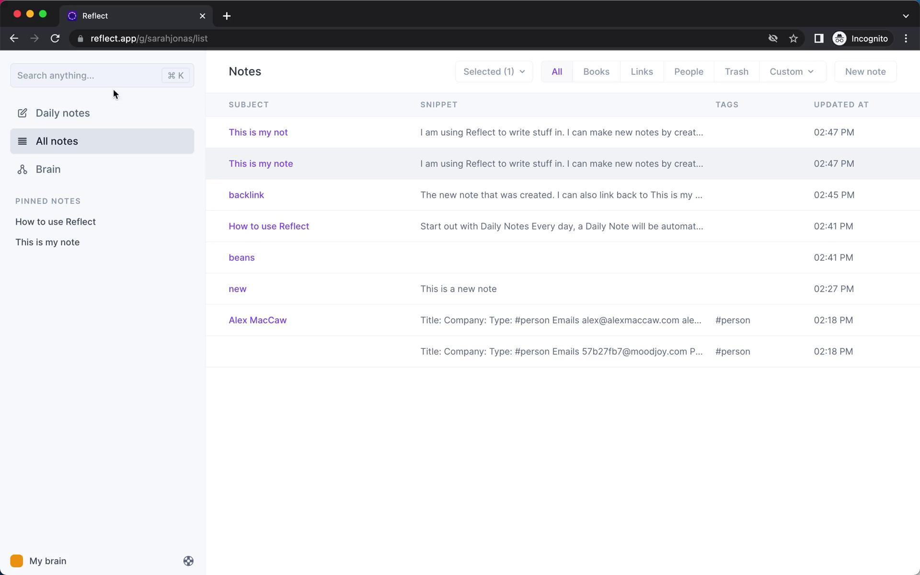This screenshot has height=575, width=920.
Task: Click the New note button
Action: [x=865, y=71]
